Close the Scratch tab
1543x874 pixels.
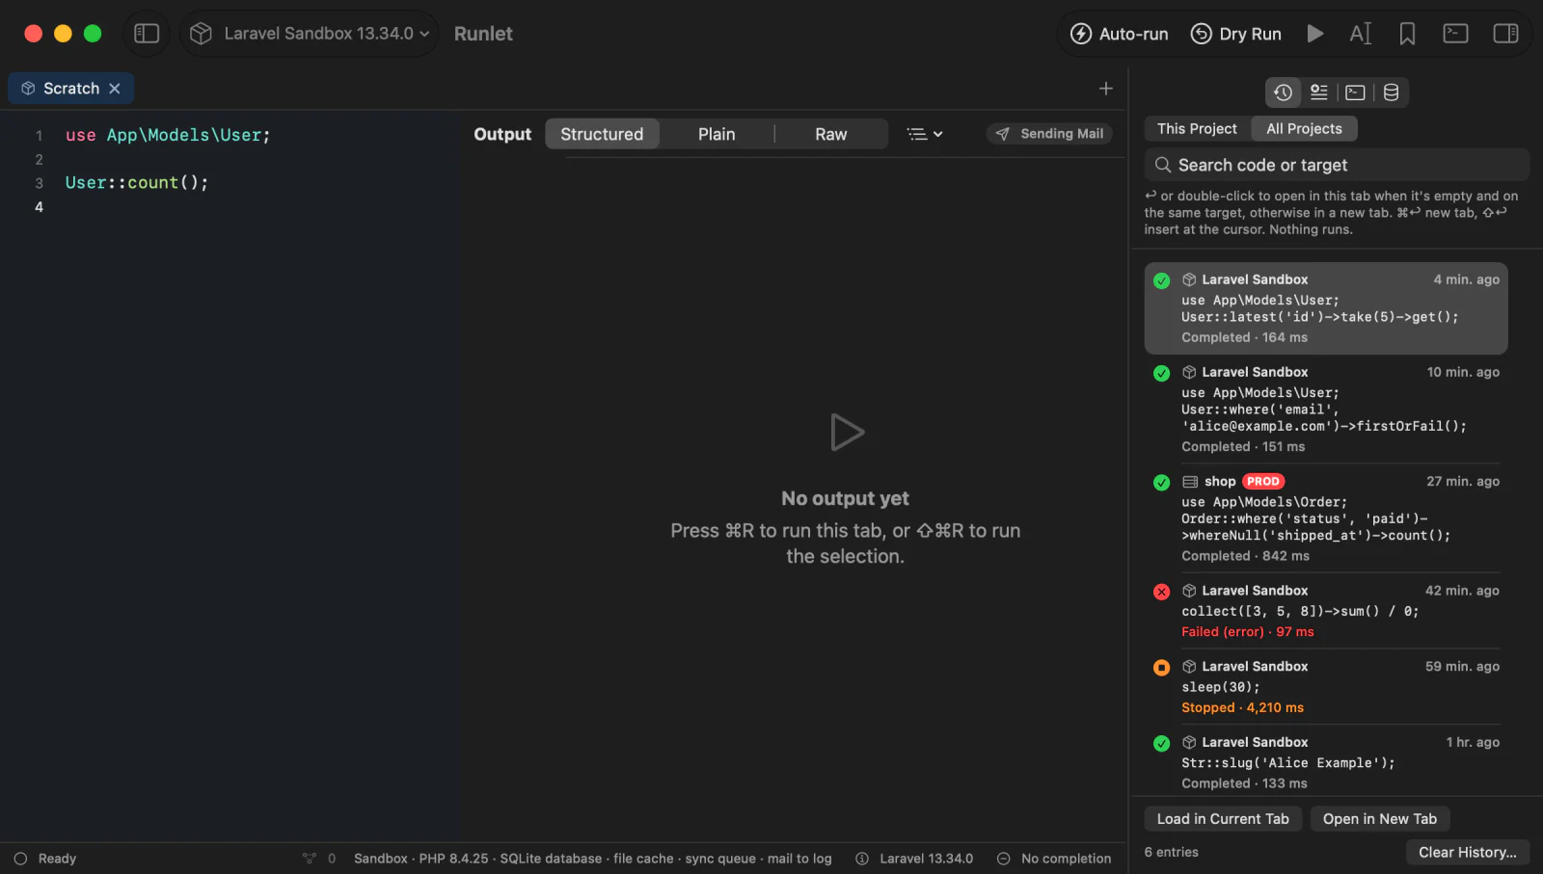coord(115,89)
